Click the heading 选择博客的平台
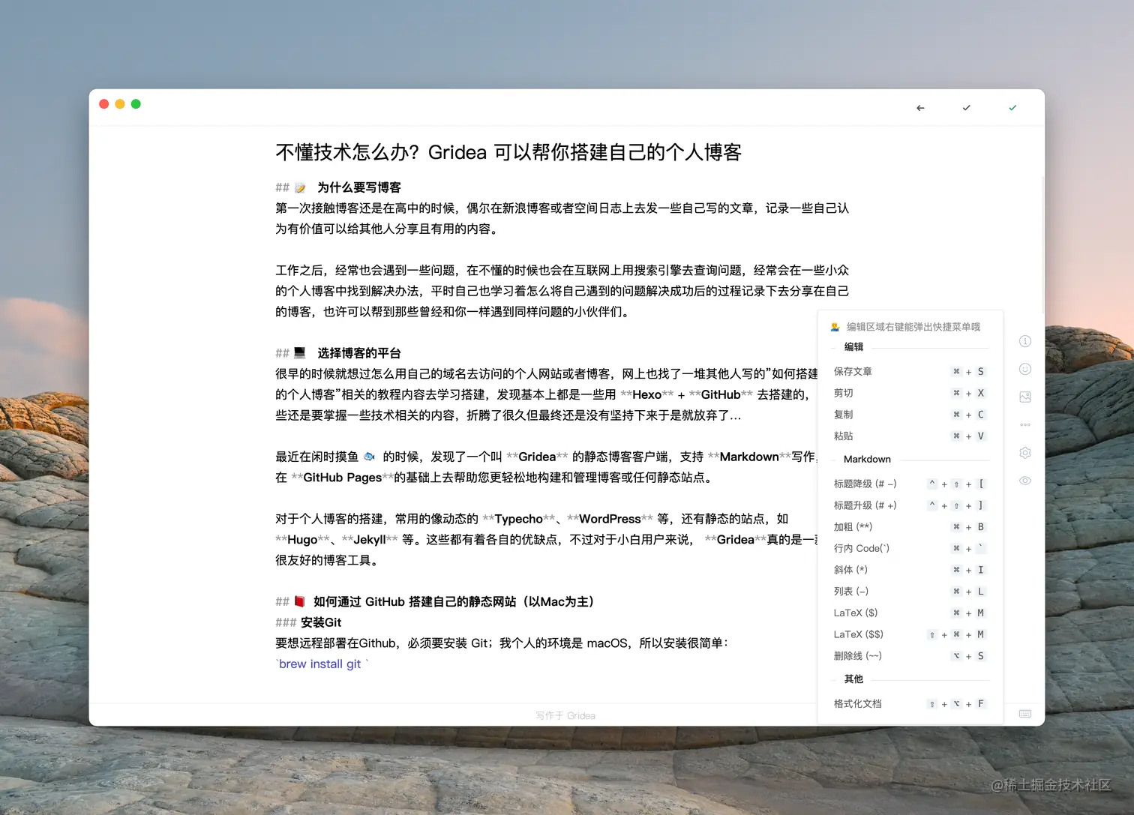Screen dimensions: 1134x815 358,353
